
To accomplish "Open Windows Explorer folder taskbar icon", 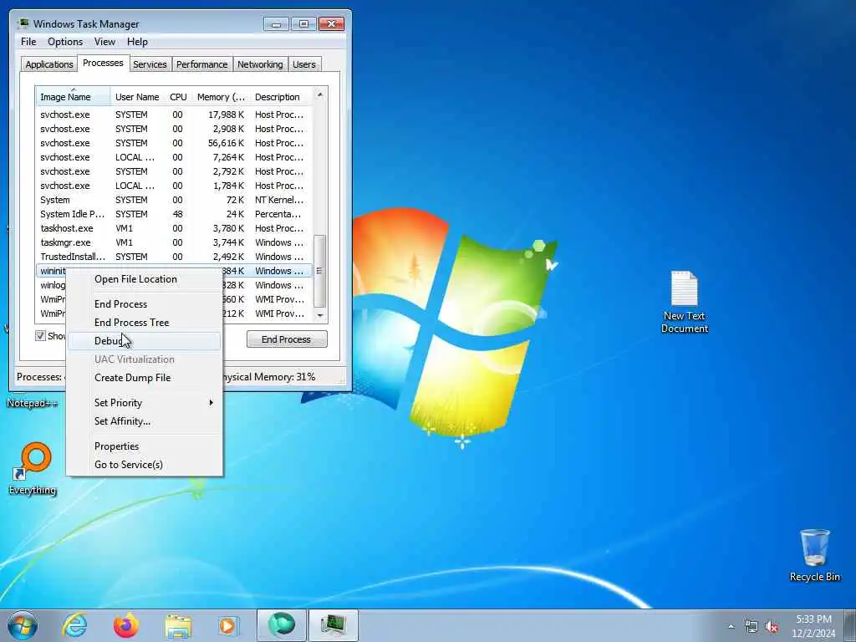I will 178,626.
